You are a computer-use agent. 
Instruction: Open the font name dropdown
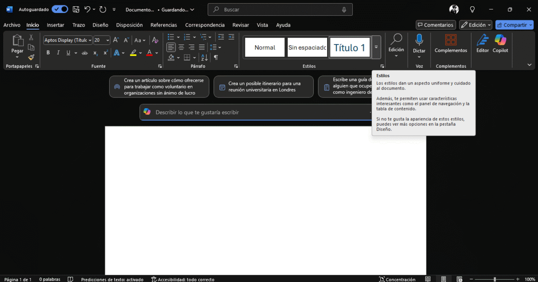coord(90,40)
